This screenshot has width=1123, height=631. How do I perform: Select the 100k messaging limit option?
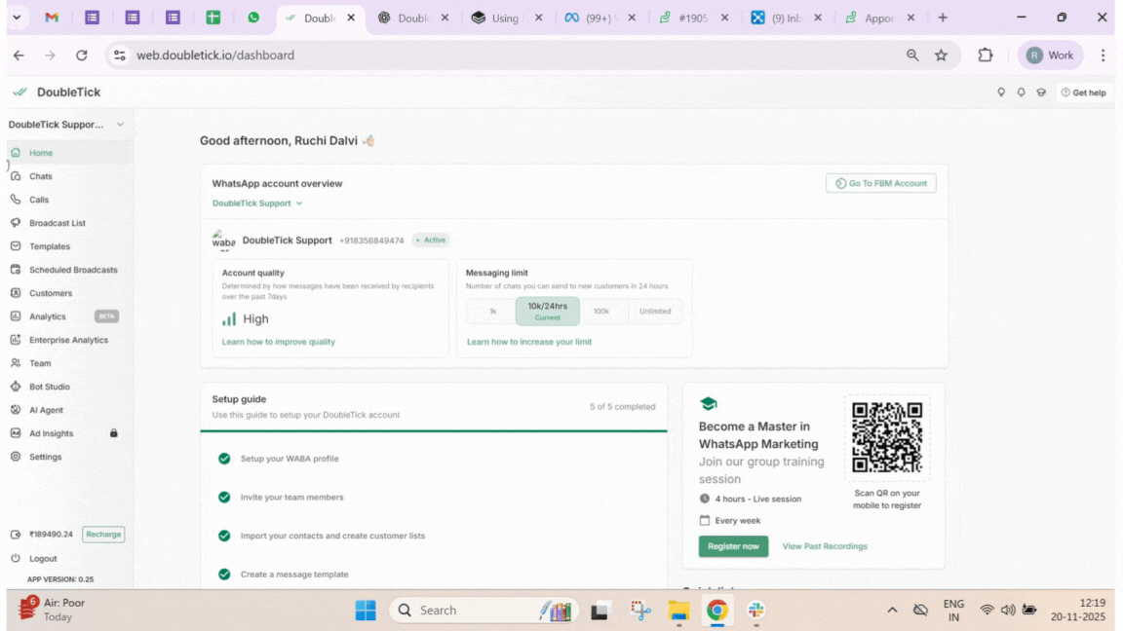pos(601,312)
